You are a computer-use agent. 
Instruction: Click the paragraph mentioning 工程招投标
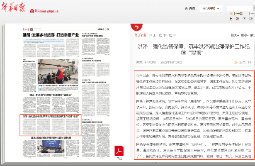coord(194,119)
